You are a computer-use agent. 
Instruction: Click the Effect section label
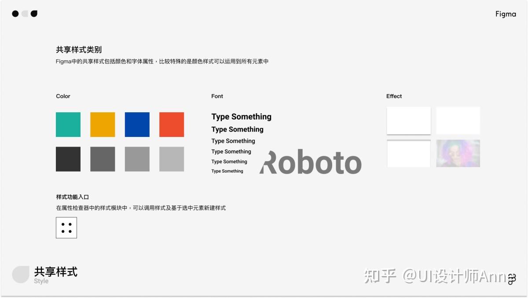click(394, 96)
